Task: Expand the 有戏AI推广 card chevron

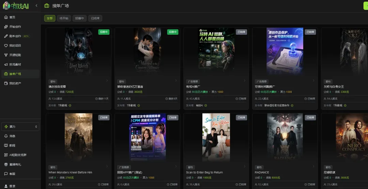Action: click(245, 80)
